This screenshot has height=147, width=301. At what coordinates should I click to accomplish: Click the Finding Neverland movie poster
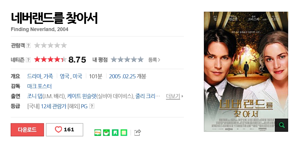pyautogui.click(x=246, y=72)
